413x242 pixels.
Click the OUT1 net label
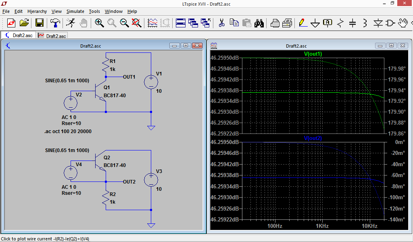point(129,77)
